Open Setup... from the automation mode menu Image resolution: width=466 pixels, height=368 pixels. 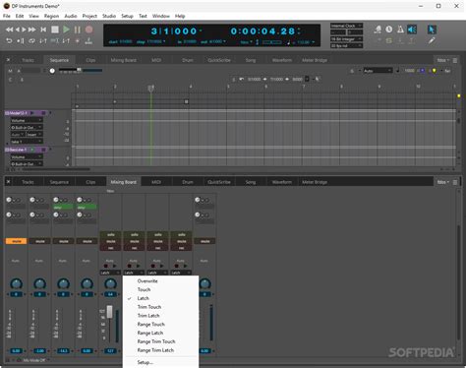(x=160, y=362)
